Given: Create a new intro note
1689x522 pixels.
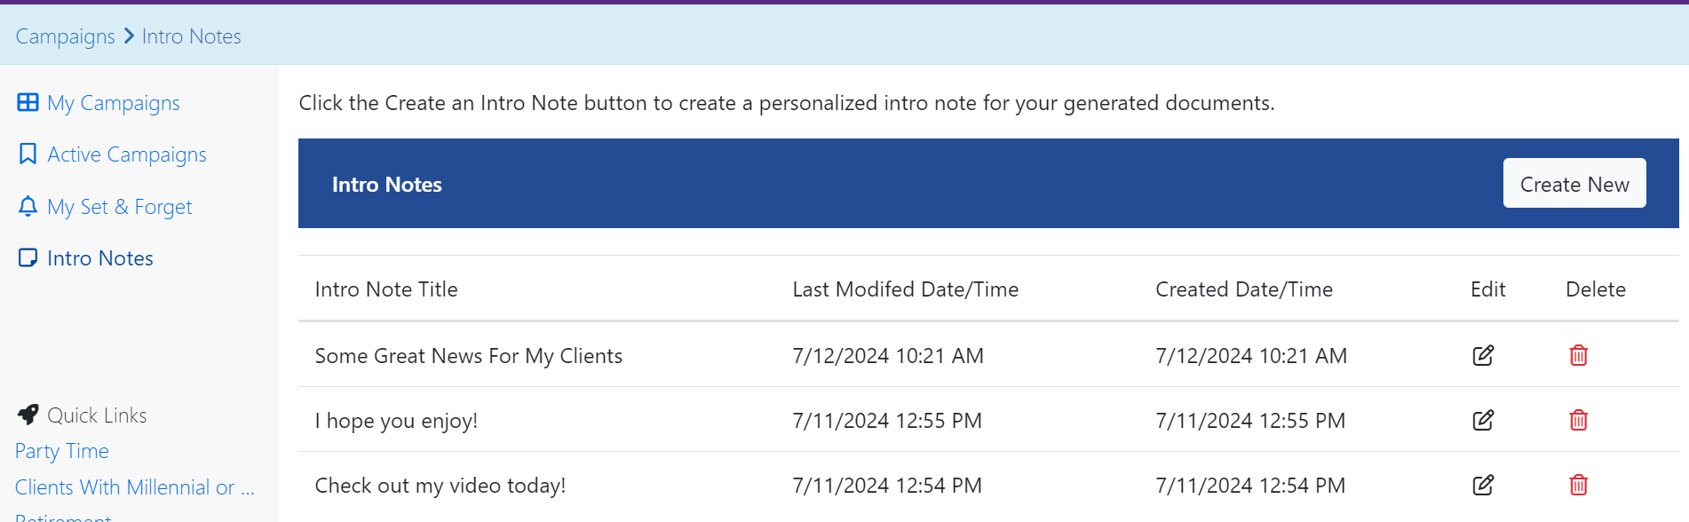Looking at the screenshot, I should pos(1574,184).
